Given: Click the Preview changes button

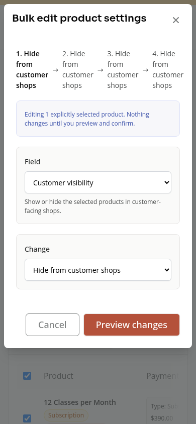Looking at the screenshot, I should click(132, 325).
